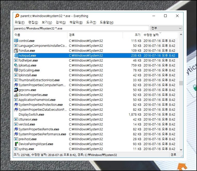The width and height of the screenshot is (197, 171).
Task: Close the Everything window
Action: pos(177,16)
